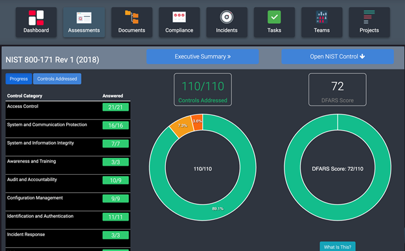This screenshot has width=405, height=251.
Task: Switch to the Progress tab
Action: pos(19,79)
